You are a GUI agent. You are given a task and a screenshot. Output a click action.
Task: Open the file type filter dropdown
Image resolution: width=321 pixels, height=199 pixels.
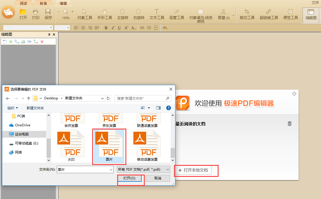coord(143,169)
